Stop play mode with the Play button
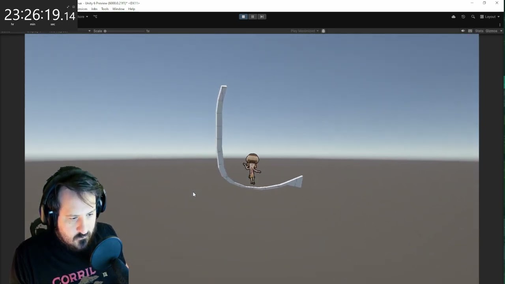 243,17
